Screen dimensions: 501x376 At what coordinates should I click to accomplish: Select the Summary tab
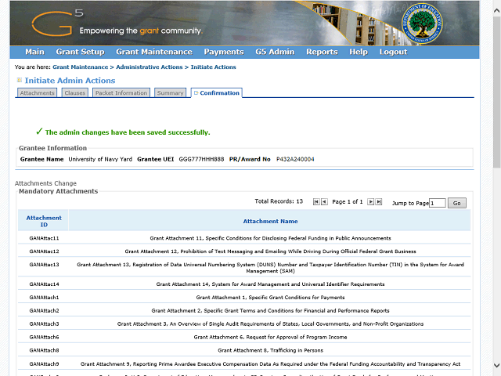tap(170, 93)
